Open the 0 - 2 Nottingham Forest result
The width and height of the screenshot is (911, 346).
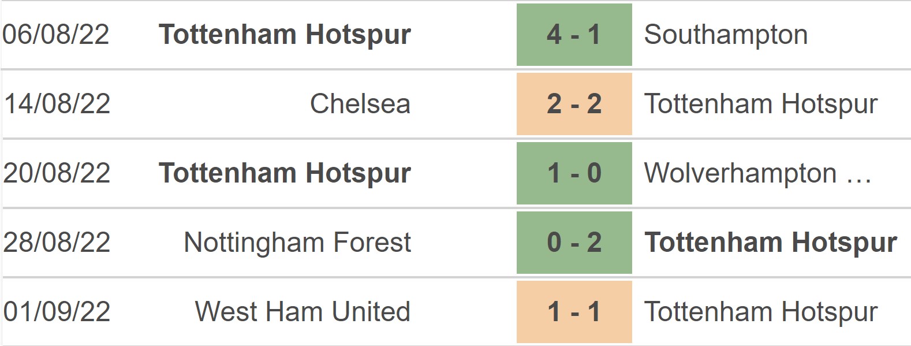click(x=574, y=243)
